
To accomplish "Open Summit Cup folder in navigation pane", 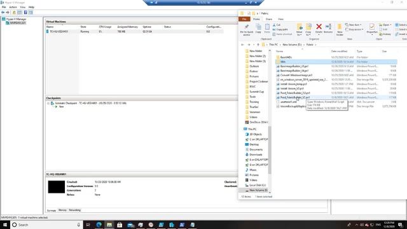I will pos(254,92).
